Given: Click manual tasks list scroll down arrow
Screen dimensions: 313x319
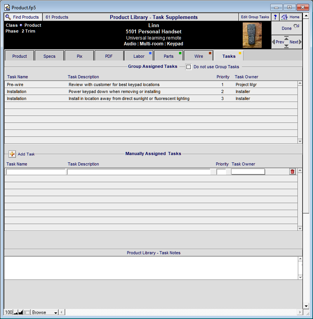Looking at the screenshot, I should point(300,228).
